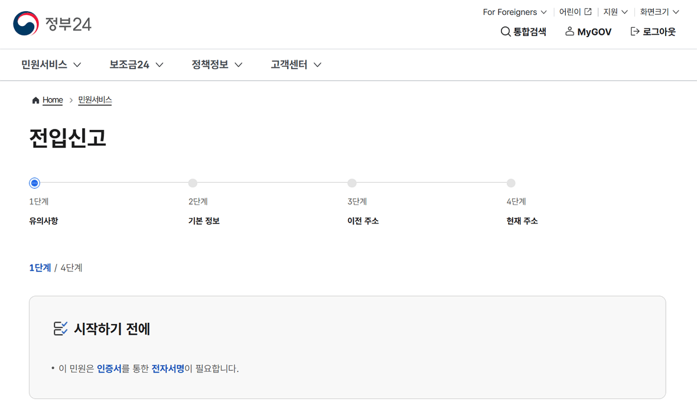697x408 pixels.
Task: Click the 민원서비스 breadcrumb entry
Action: 95,100
